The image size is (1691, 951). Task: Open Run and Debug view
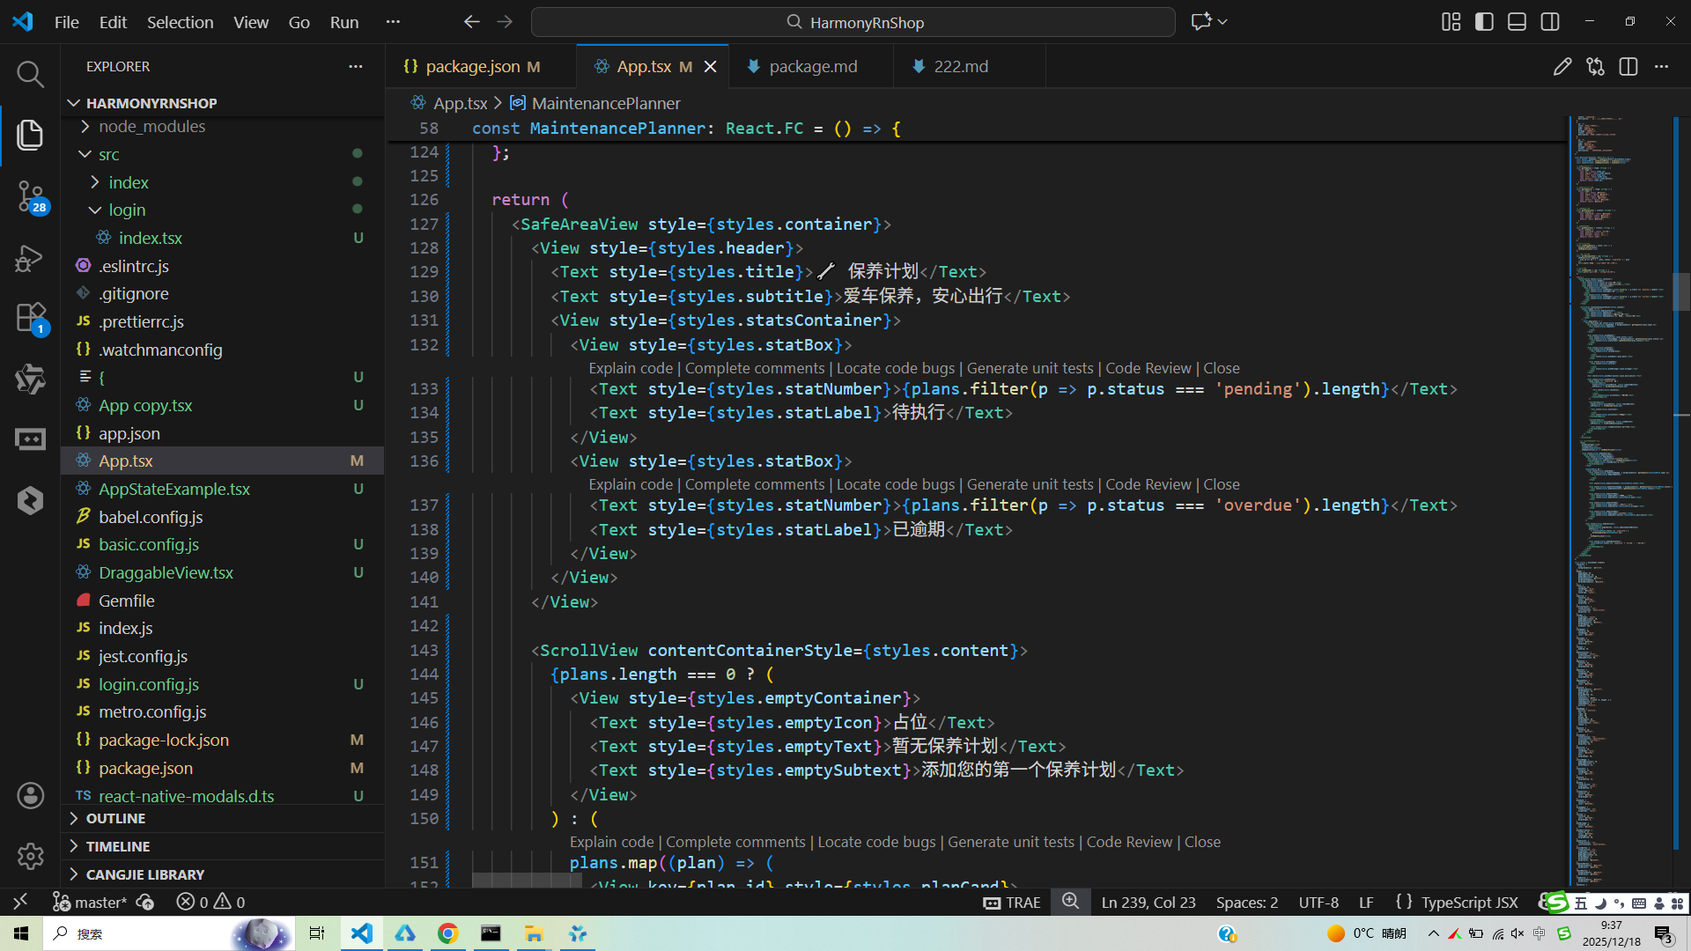click(x=30, y=258)
